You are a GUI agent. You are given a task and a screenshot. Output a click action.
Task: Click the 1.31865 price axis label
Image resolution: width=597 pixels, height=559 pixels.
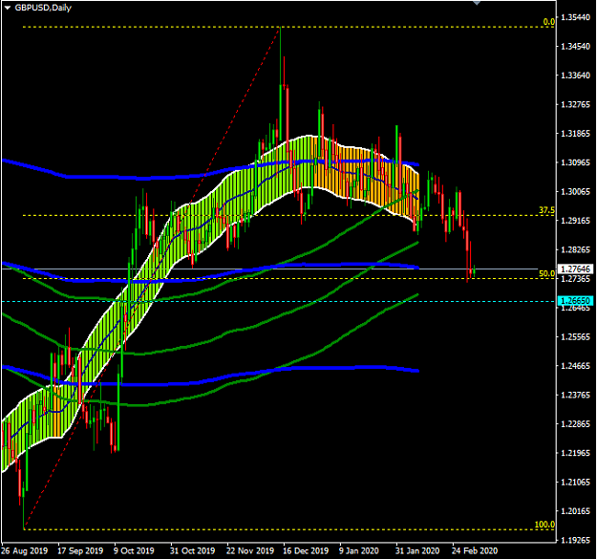[x=576, y=133]
